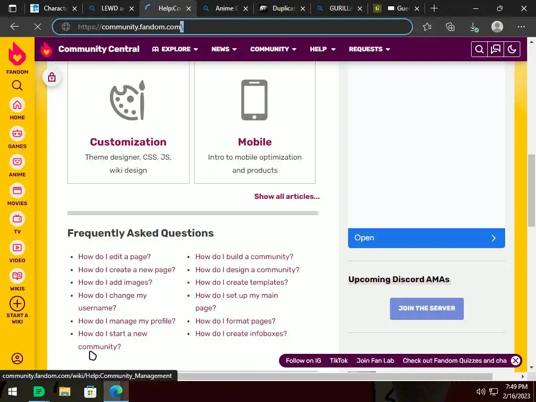Open the Discussions chat bubbles icon
The image size is (536, 402).
496,49
